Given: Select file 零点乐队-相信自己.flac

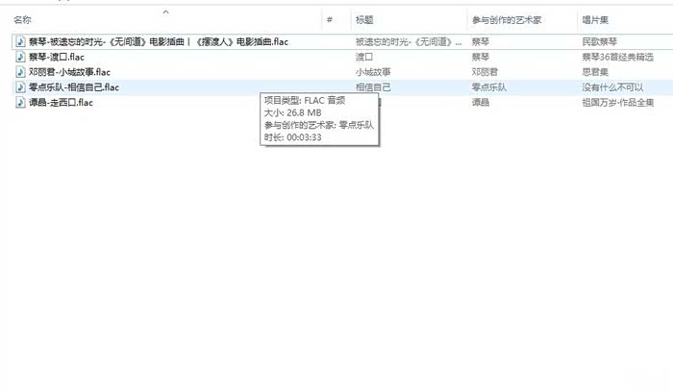Looking at the screenshot, I should pyautogui.click(x=74, y=87).
